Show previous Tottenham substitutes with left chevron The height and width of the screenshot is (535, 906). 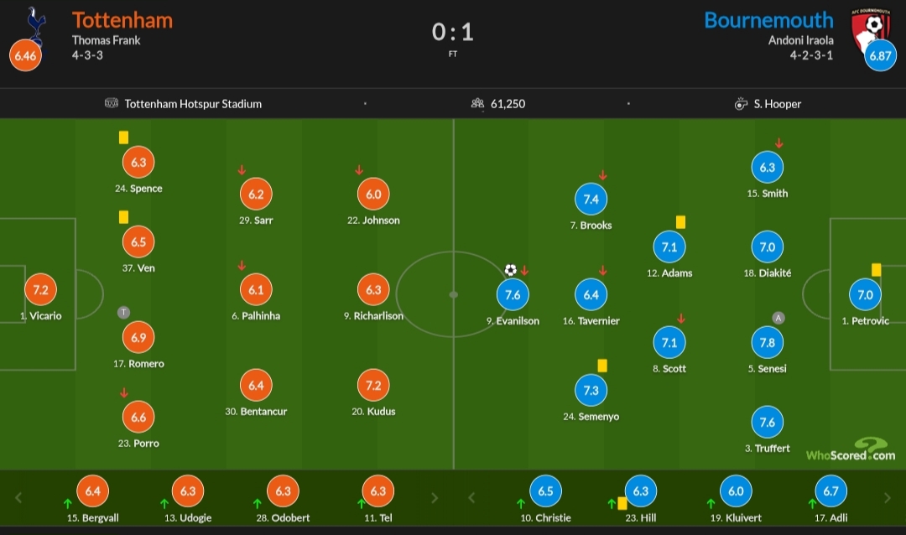tap(18, 497)
